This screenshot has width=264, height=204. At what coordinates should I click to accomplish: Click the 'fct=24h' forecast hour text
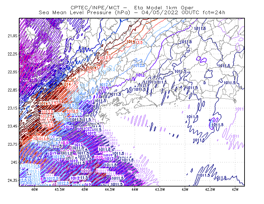click(x=214, y=13)
